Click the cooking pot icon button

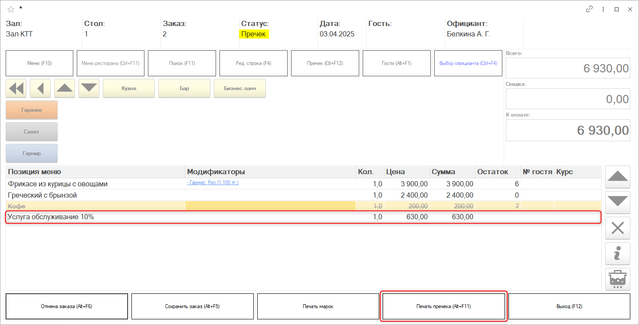[x=617, y=279]
